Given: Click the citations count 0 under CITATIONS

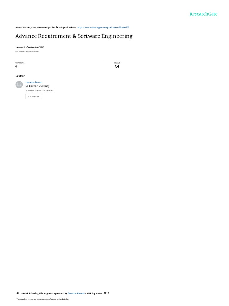Looking at the screenshot, I should tap(16, 67).
